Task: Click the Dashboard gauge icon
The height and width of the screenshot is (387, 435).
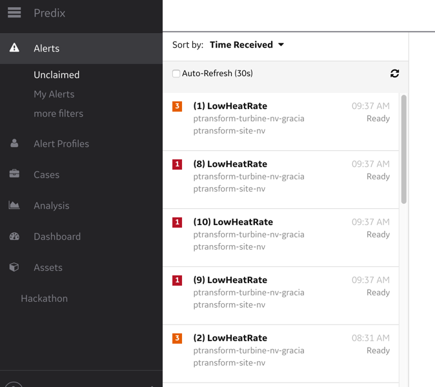Action: pos(14,236)
